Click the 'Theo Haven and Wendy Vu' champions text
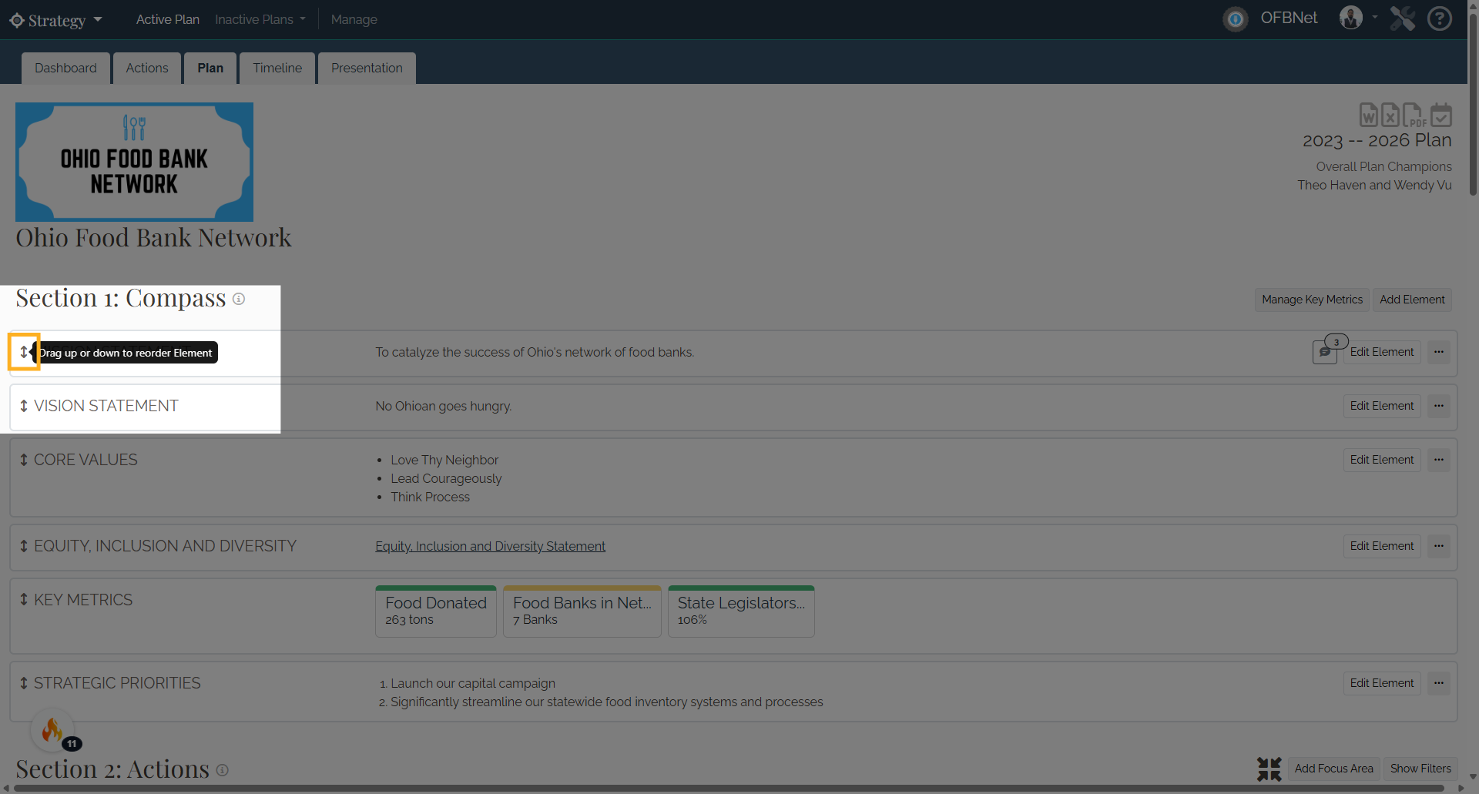Viewport: 1479px width, 794px height. pos(1374,185)
